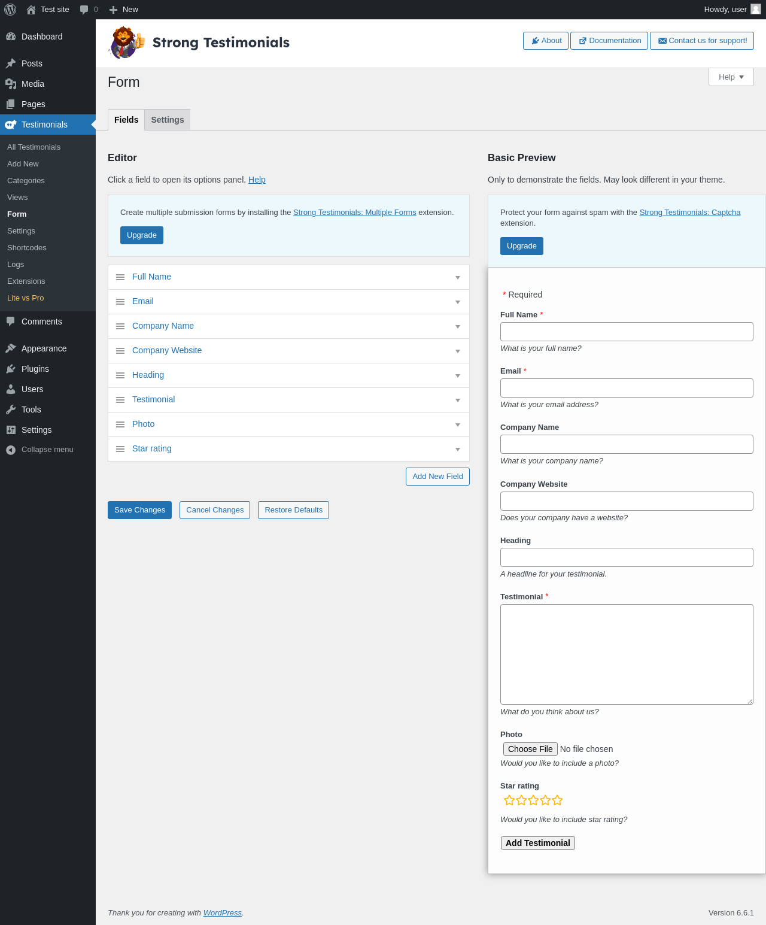Expand the Star rating field arrow
766x925 pixels.
[x=458, y=450]
